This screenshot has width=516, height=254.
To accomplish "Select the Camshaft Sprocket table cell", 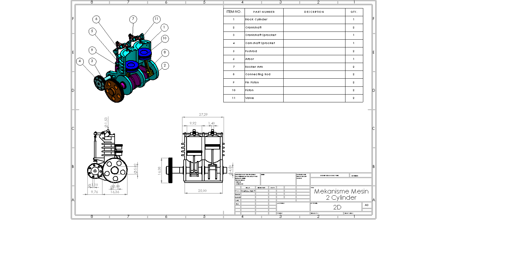I will [x=264, y=43].
